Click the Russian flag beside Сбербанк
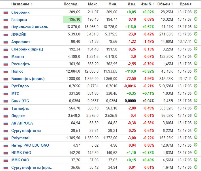This screenshot has height=171, width=201. [x=6, y=12]
